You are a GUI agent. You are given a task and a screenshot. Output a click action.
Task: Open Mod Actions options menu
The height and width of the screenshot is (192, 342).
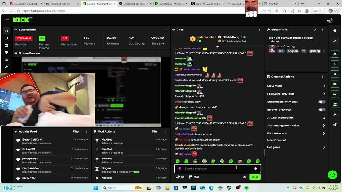point(165,131)
